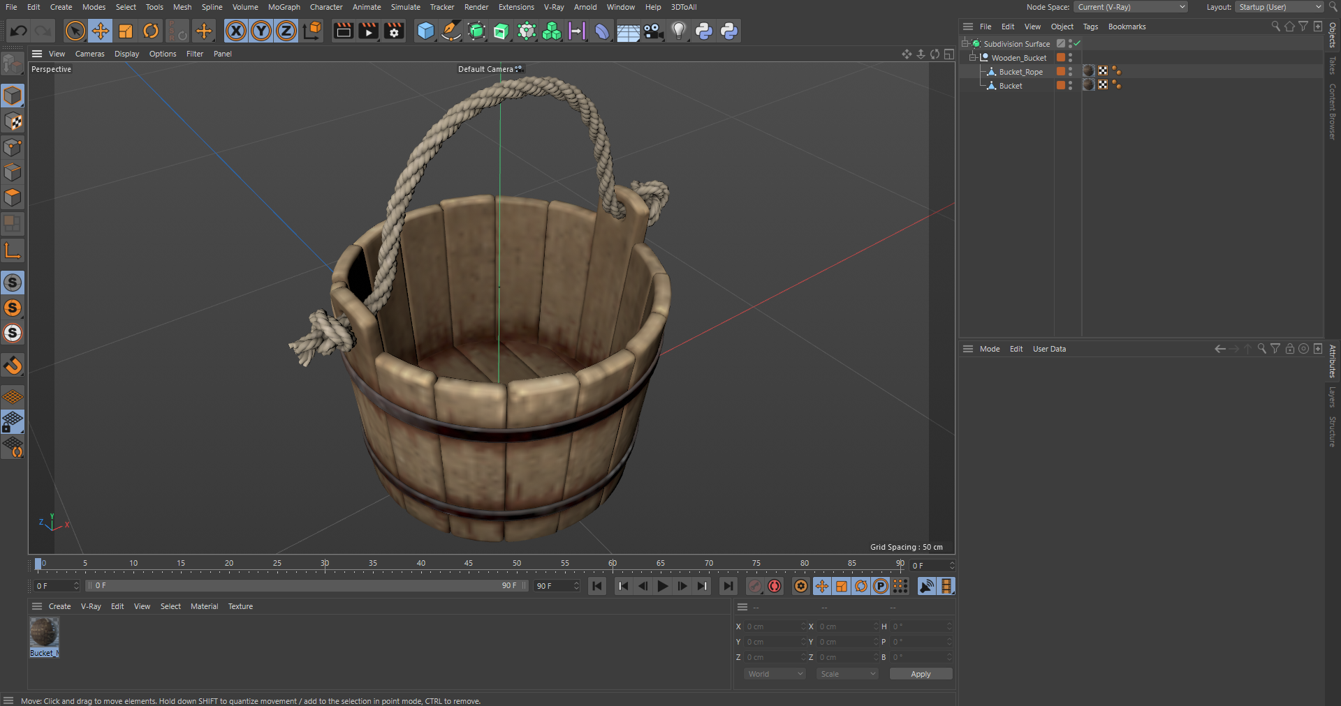Viewport: 1341px width, 706px height.
Task: Open viewport hamburger menu
Action: [x=37, y=54]
